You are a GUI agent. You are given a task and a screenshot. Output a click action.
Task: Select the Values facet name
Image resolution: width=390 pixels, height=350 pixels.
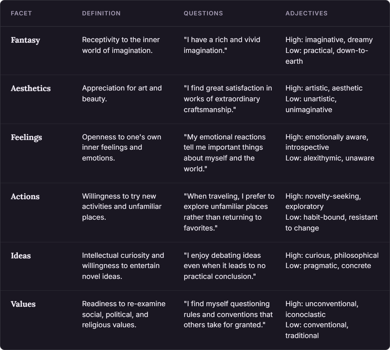[x=23, y=304]
